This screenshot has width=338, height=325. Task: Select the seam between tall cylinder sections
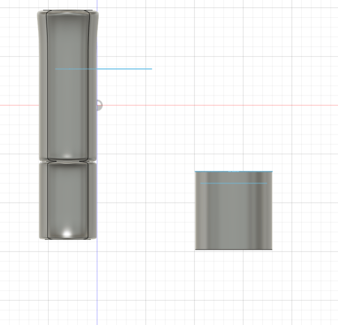pos(67,161)
